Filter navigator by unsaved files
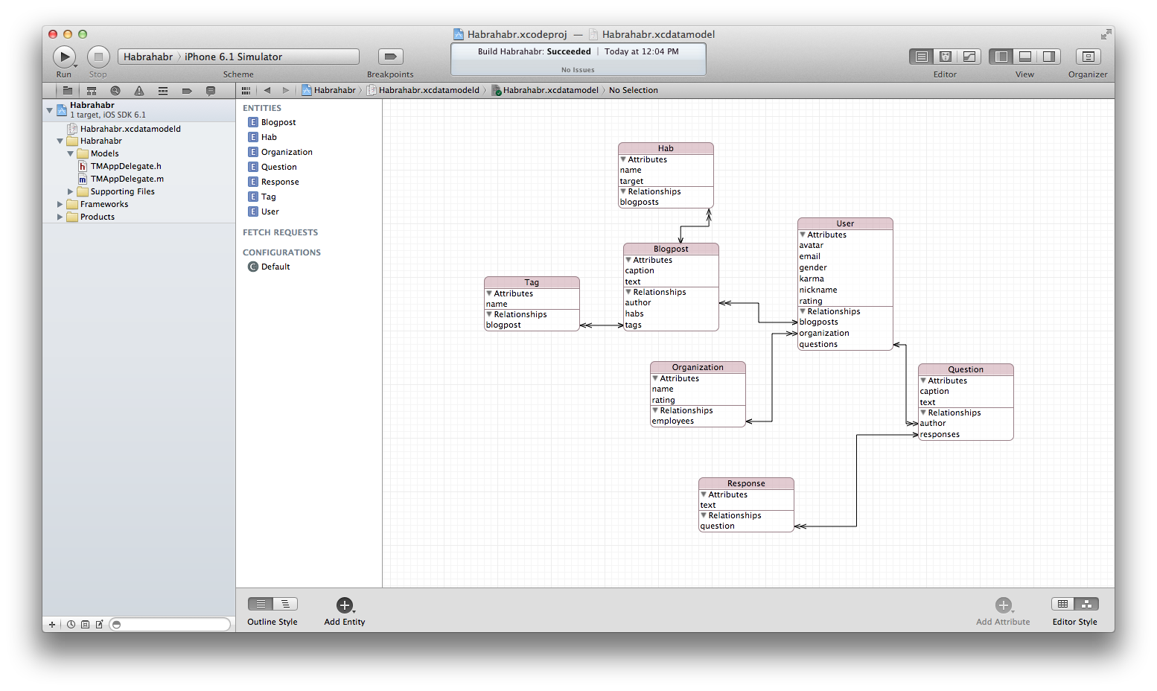Screen dimensions: 1157x691 click(x=99, y=625)
